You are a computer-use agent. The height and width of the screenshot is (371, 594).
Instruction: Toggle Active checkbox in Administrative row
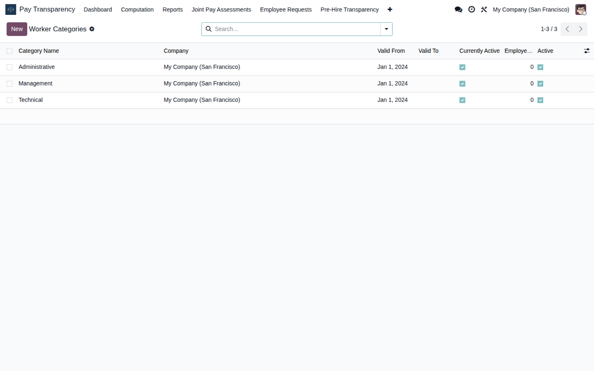click(541, 67)
